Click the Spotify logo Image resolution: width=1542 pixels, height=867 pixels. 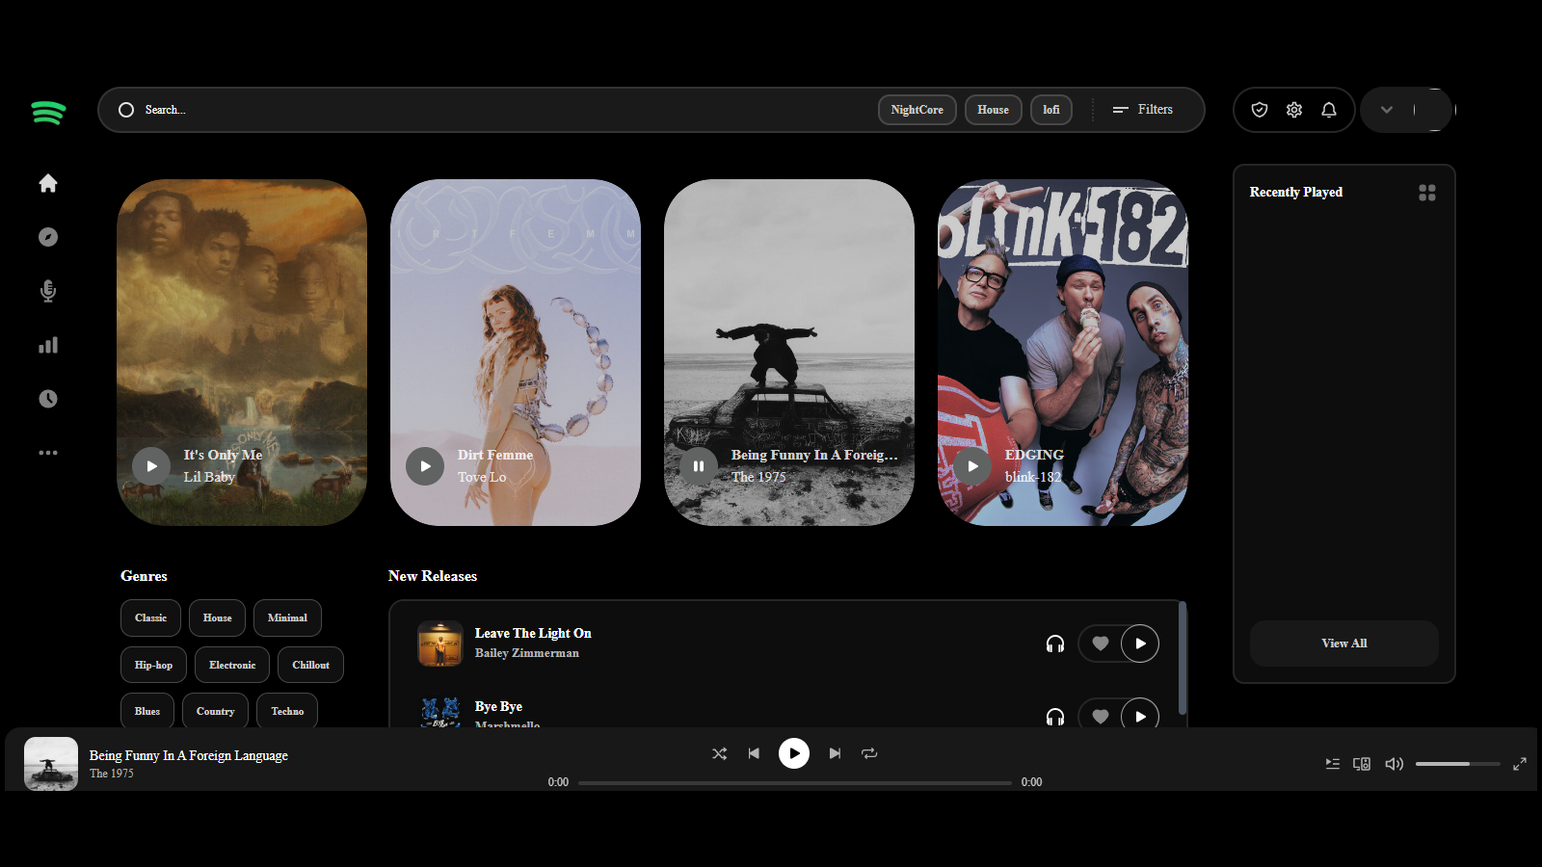click(47, 112)
